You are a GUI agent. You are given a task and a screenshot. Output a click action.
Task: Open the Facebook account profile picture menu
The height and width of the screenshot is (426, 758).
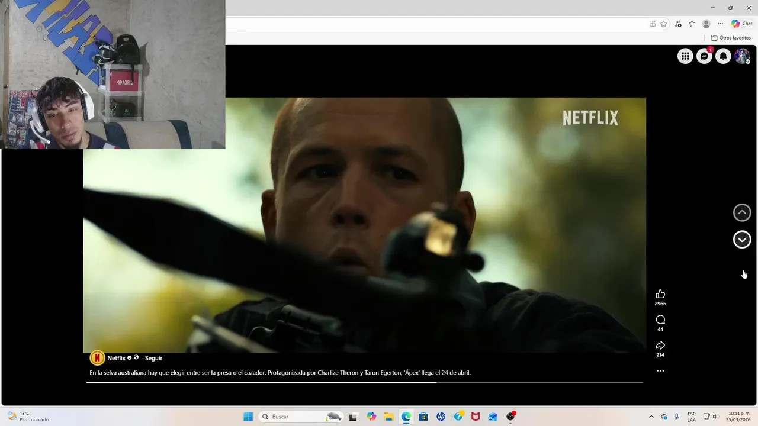pyautogui.click(x=742, y=56)
